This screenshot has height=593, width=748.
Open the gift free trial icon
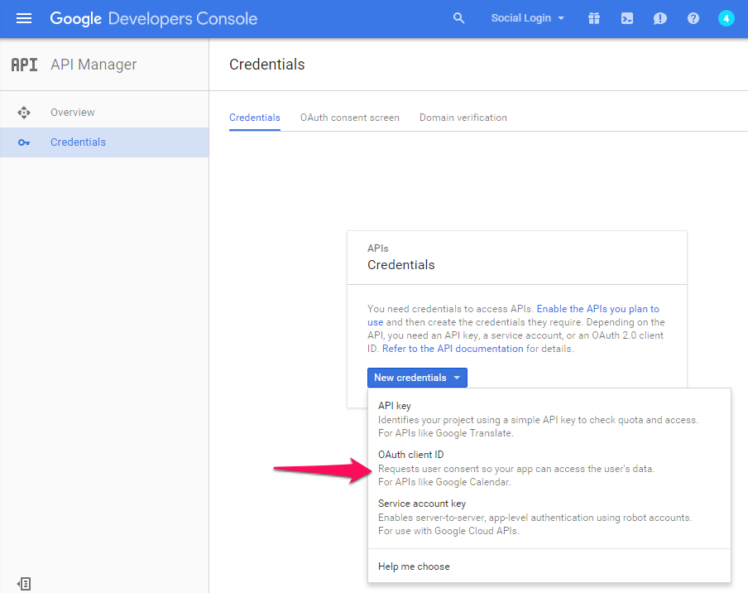point(594,18)
